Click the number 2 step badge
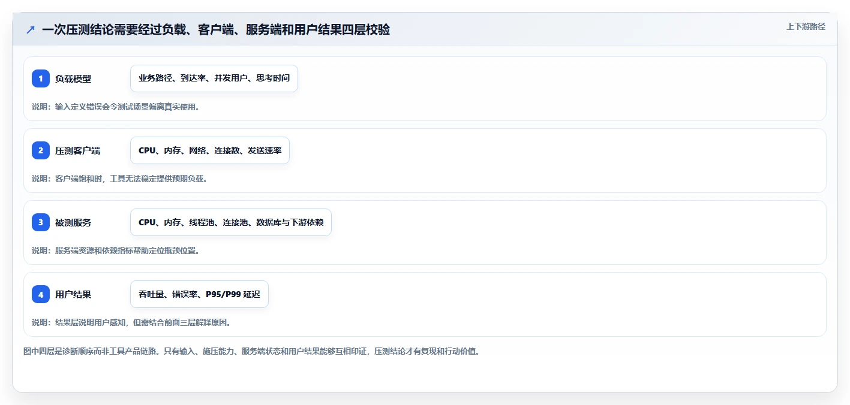 41,150
